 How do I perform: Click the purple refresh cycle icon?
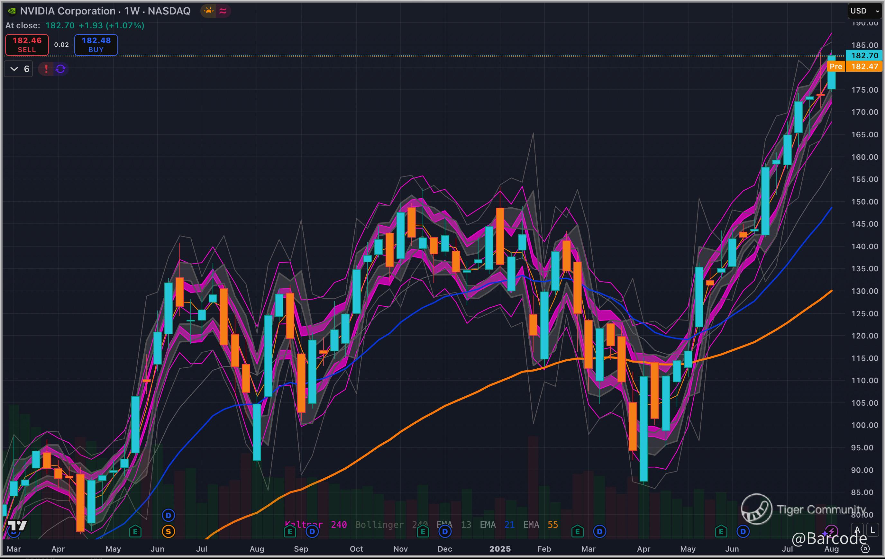61,69
